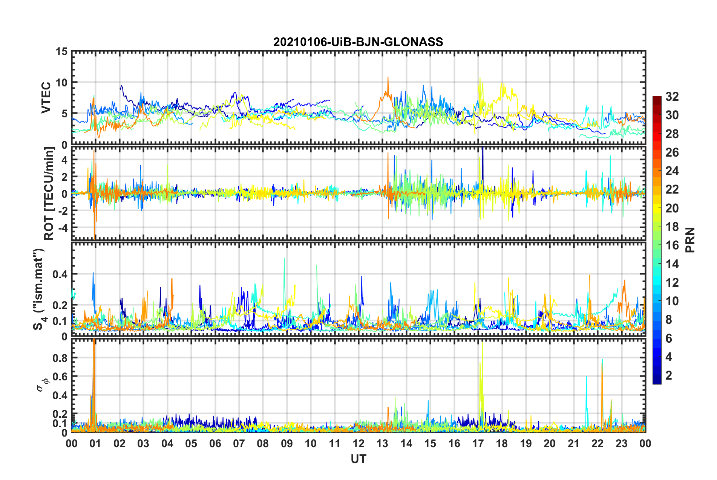The height and width of the screenshot is (480, 717).
Task: Click the sigma phi axis label
Action: [x=43, y=385]
